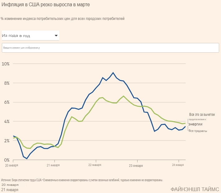Screen dimensions: 221x193
Task: Open the "Из года в год" dropdown
Action: 30,35
